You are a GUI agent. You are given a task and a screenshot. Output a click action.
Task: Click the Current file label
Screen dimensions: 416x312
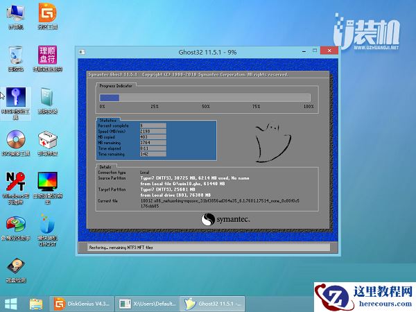(x=107, y=201)
